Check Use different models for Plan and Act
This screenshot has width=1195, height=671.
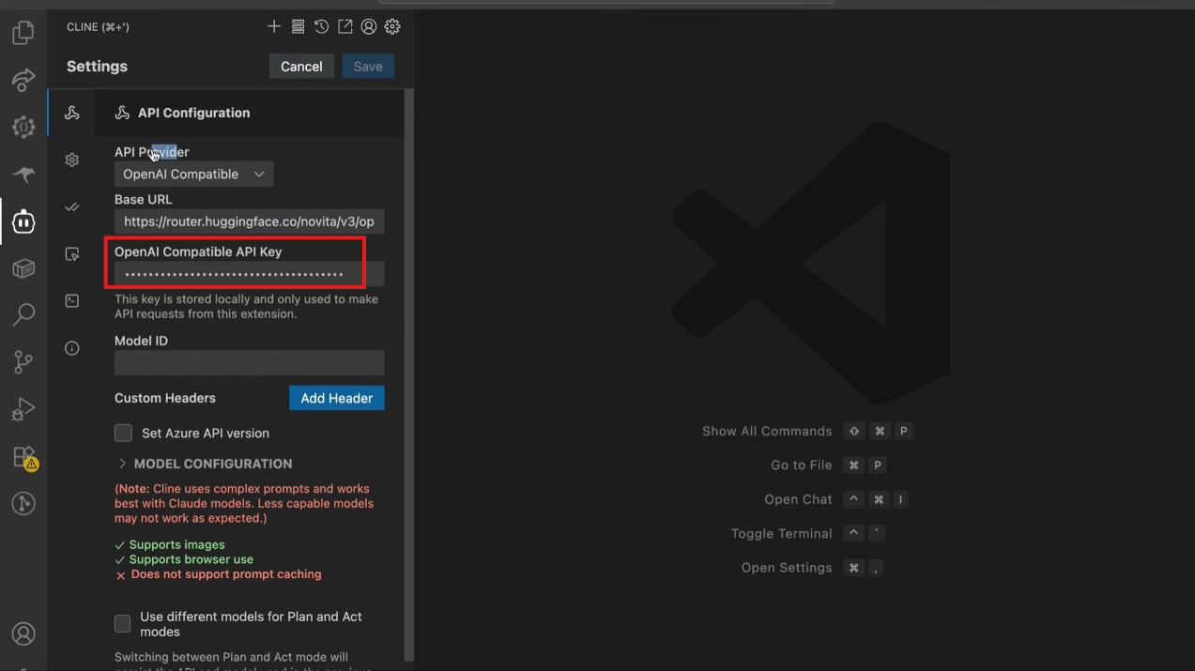123,624
